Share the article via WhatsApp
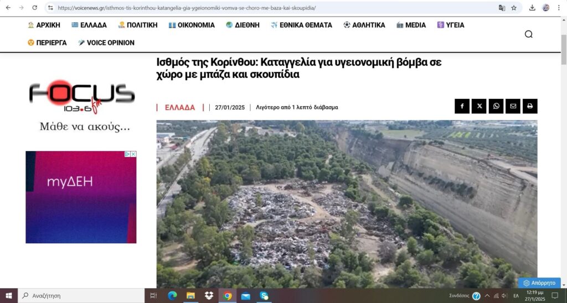This screenshot has width=567, height=303. (x=496, y=106)
